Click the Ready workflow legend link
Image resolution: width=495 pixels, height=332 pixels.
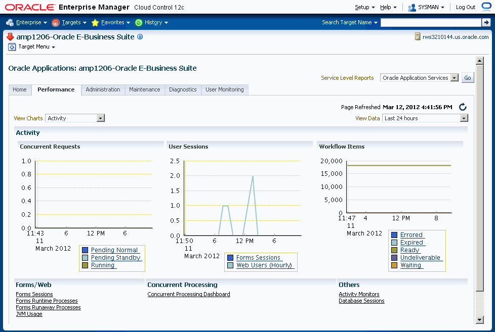[410, 250]
